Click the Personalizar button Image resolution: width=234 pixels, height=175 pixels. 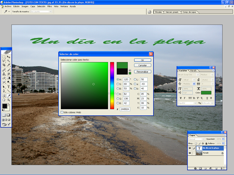pyautogui.click(x=143, y=72)
